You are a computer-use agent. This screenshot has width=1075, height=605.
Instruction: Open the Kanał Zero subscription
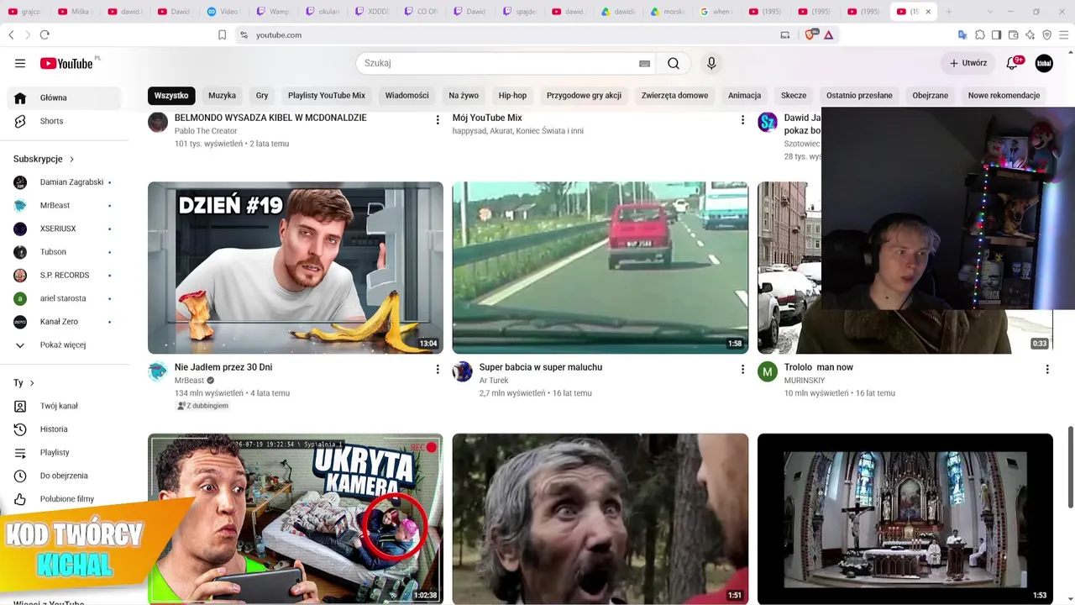[64, 322]
